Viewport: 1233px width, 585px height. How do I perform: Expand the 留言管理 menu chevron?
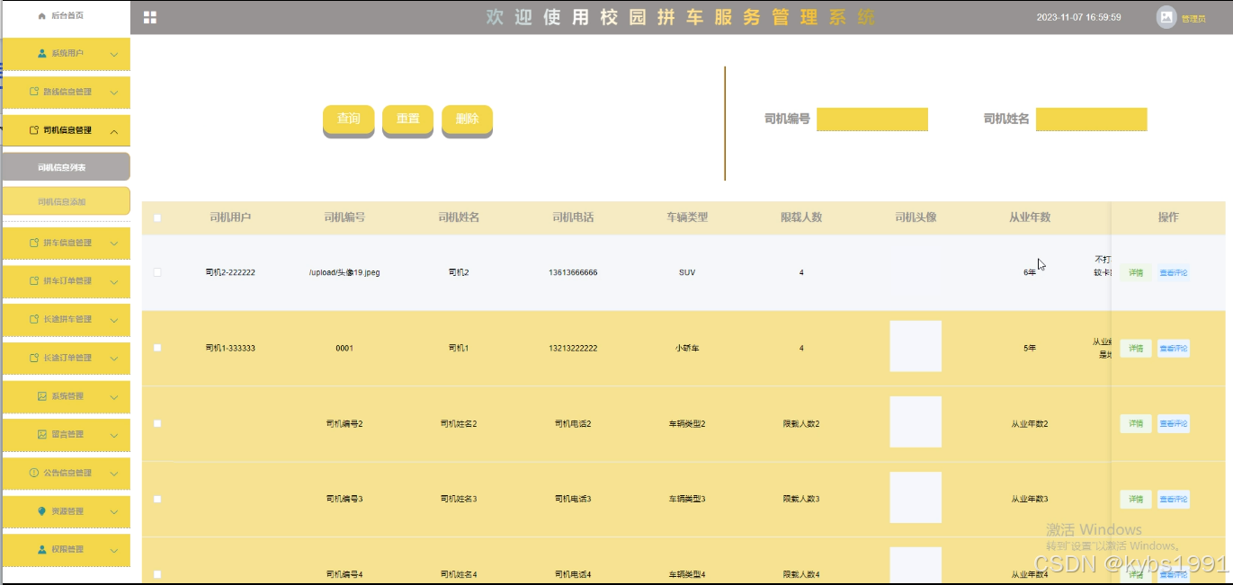tap(114, 435)
